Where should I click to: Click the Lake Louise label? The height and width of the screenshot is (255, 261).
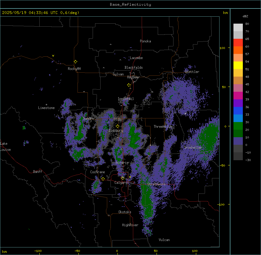[x=5, y=147]
